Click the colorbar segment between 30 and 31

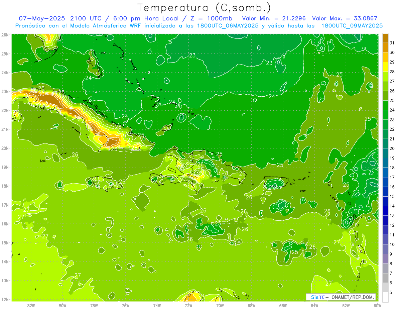click(385, 47)
